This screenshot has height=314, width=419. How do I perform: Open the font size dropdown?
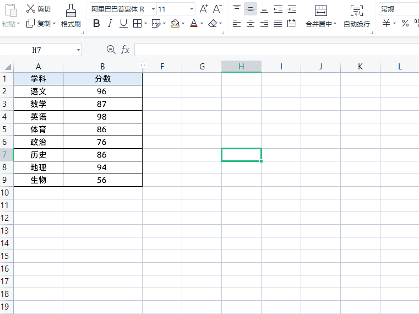click(x=192, y=9)
